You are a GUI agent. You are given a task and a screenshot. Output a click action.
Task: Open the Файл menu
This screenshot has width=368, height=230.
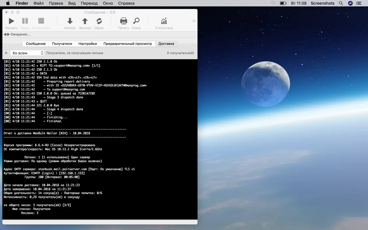tap(39, 3)
